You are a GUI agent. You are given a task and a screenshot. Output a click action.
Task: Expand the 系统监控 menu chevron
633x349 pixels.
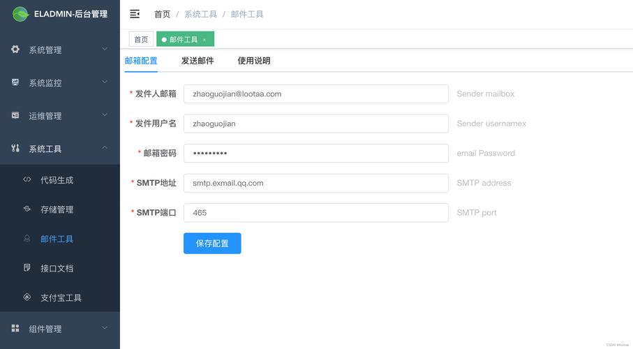click(x=105, y=82)
